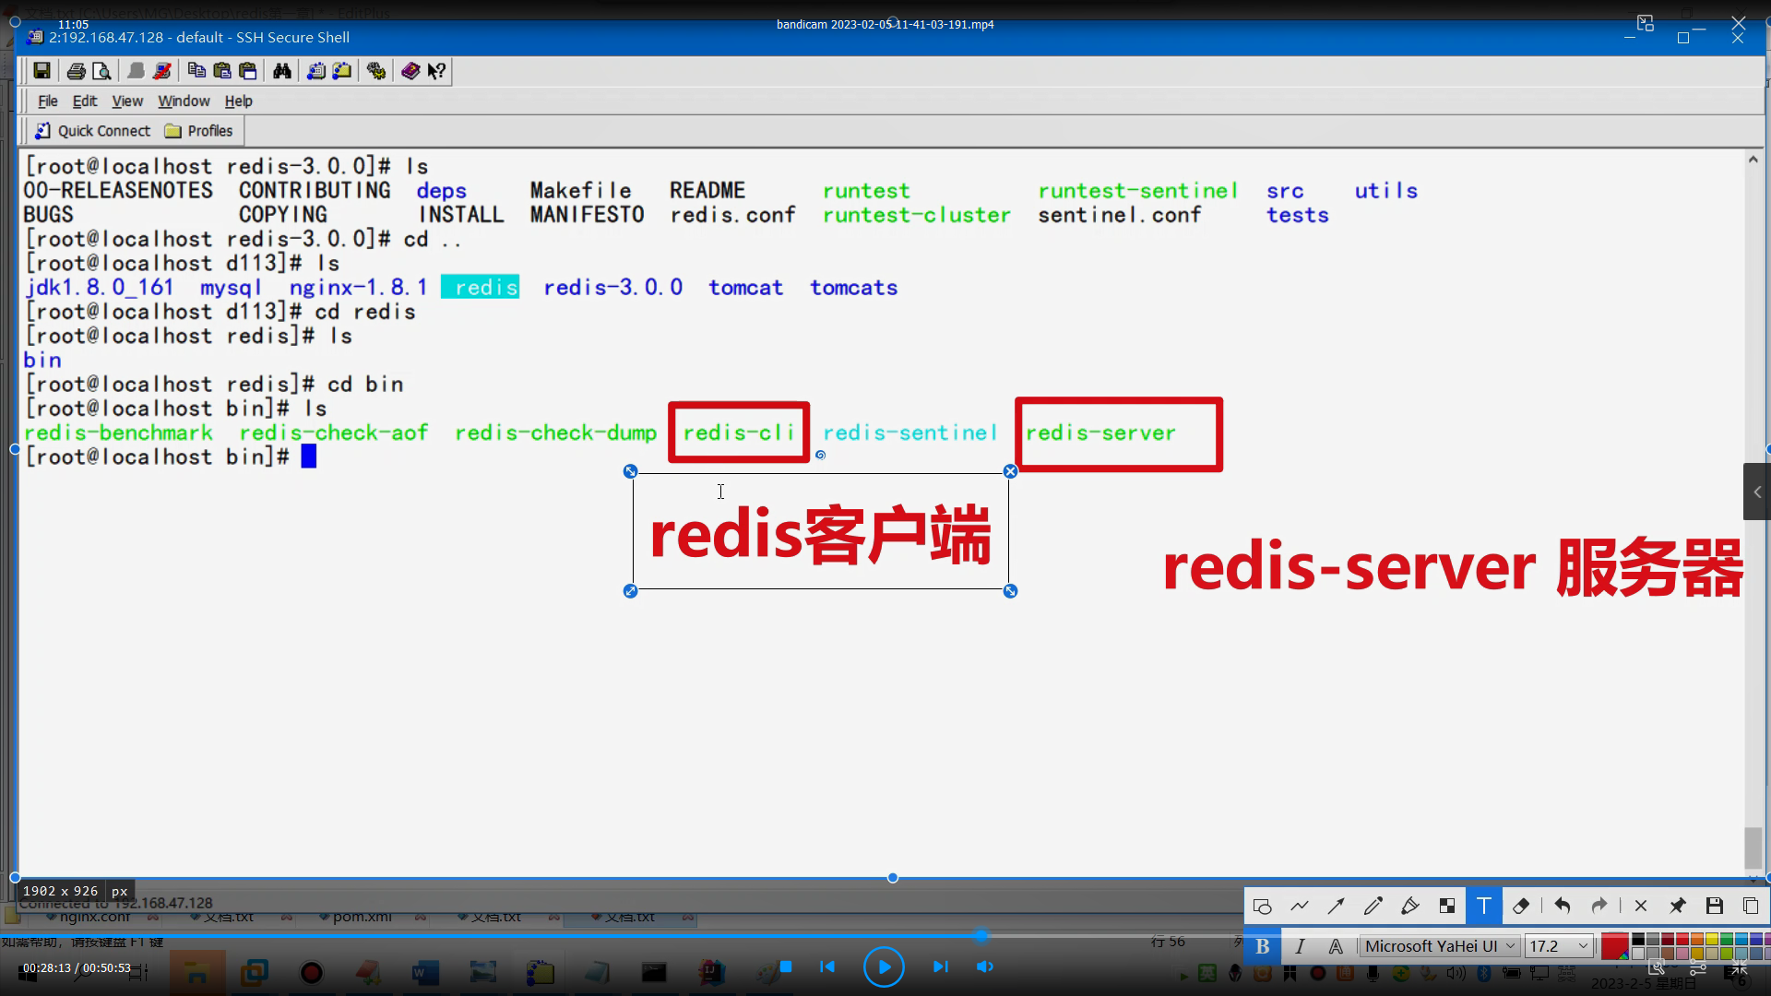Open the Find dialog with the binoculars icon
This screenshot has height=996, width=1771.
(282, 71)
